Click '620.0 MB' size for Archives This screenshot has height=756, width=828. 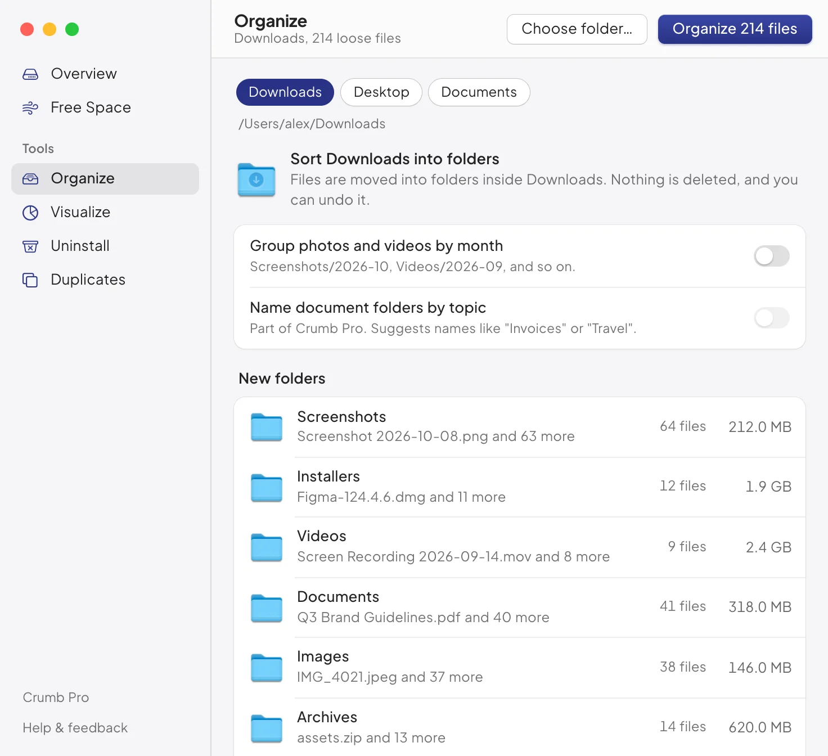coord(760,728)
